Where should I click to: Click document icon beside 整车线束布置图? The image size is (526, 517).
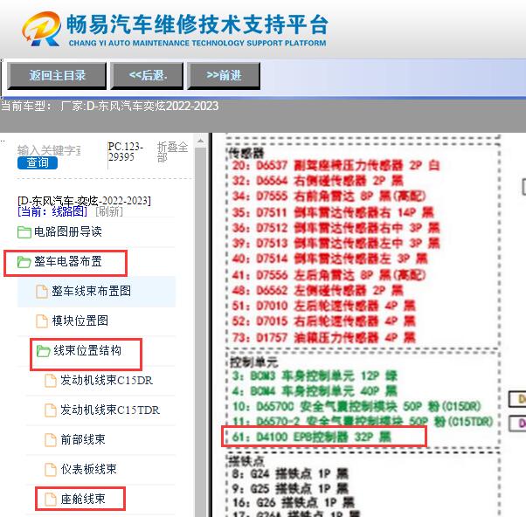point(42,292)
